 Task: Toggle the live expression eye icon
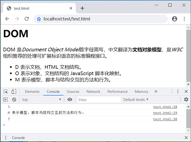[70, 100]
